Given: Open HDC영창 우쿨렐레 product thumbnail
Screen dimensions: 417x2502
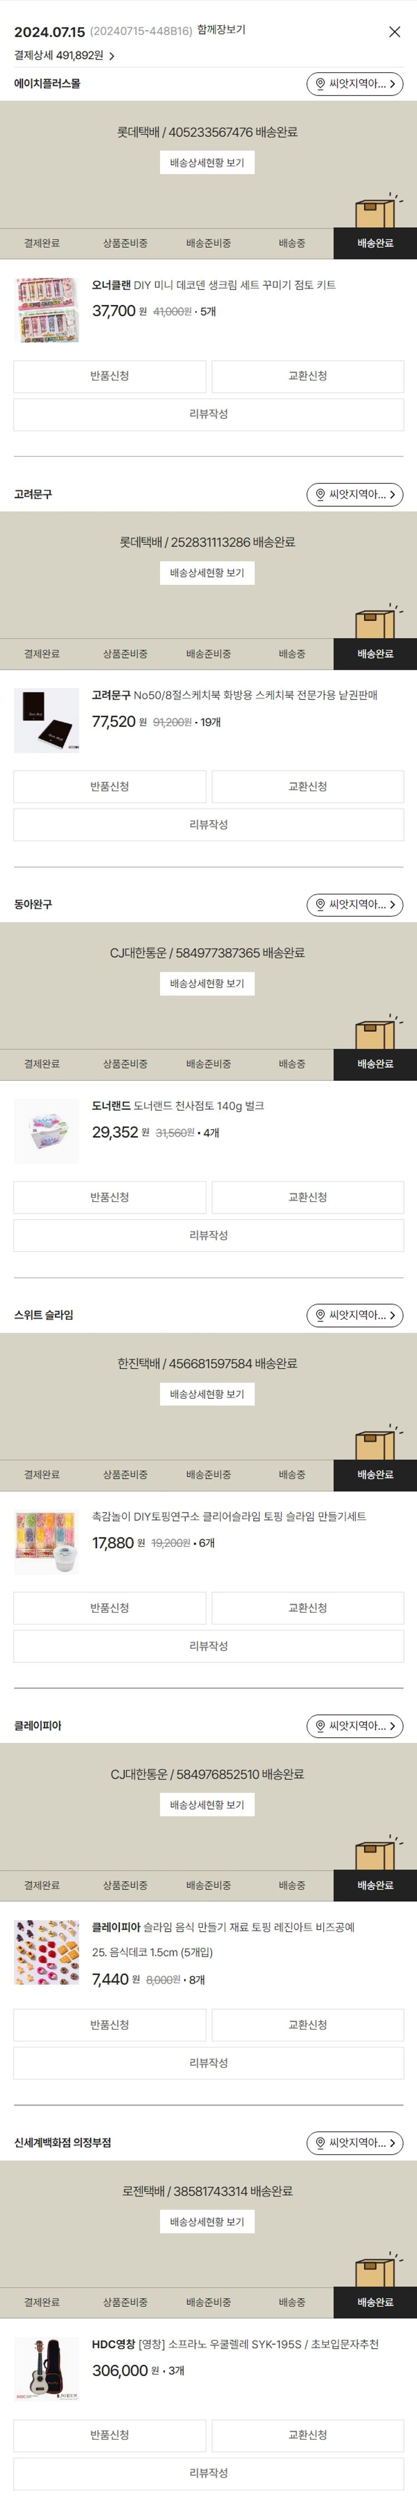Looking at the screenshot, I should coord(47,2369).
